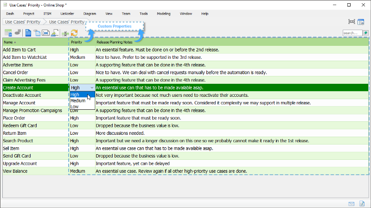Click the blue panel layout icon at top right
This screenshot has height=208, width=371.
(361, 22)
